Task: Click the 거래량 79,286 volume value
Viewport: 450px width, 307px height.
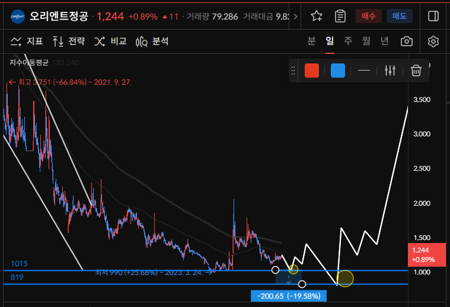Action: [x=212, y=17]
